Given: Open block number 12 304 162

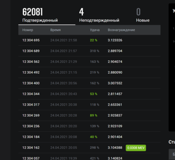Looking at the screenshot, I should (31, 148).
